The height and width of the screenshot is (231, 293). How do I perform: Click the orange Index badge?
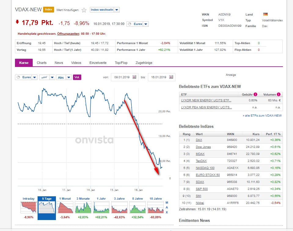pos(49,9)
